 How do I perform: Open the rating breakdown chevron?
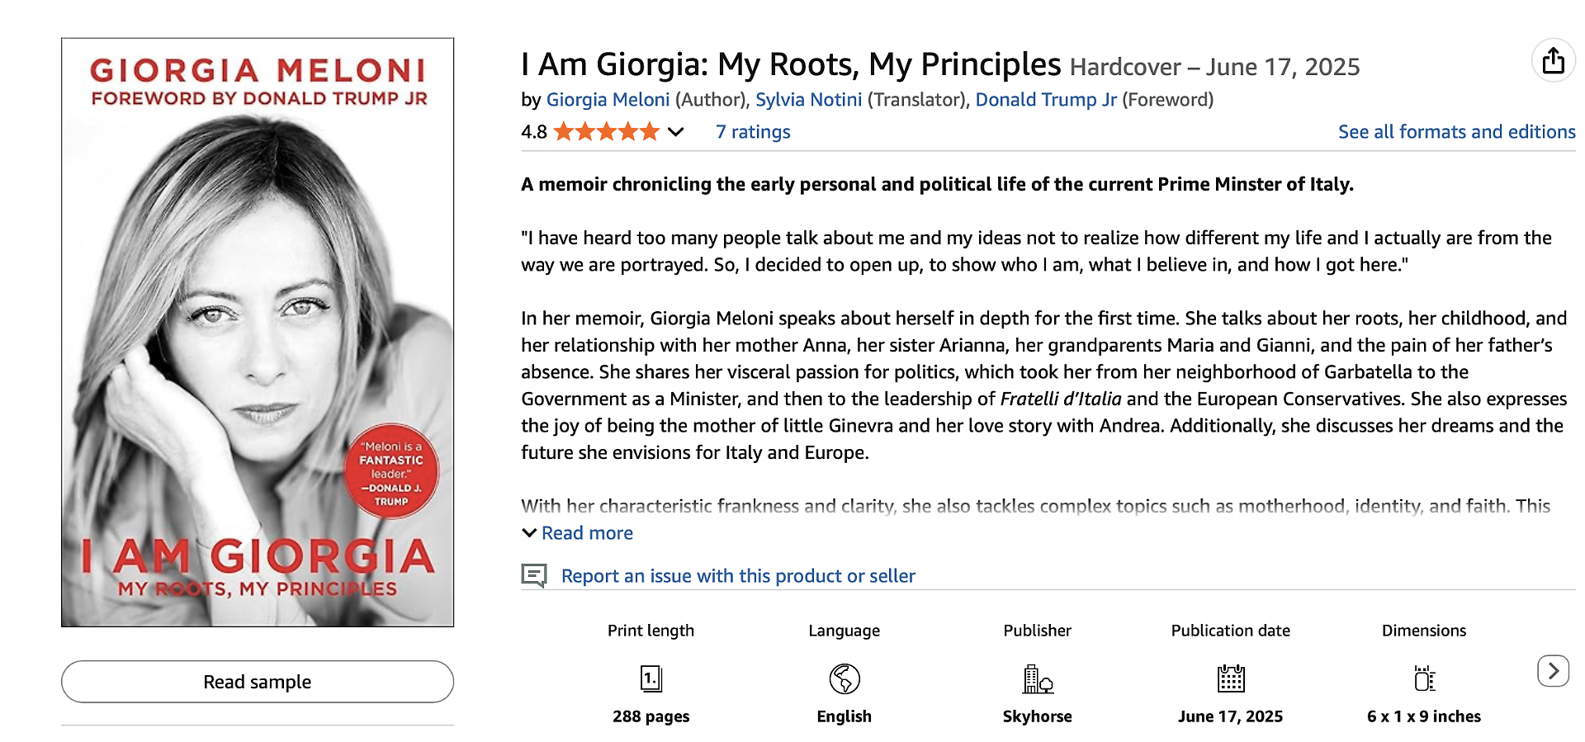tap(675, 132)
